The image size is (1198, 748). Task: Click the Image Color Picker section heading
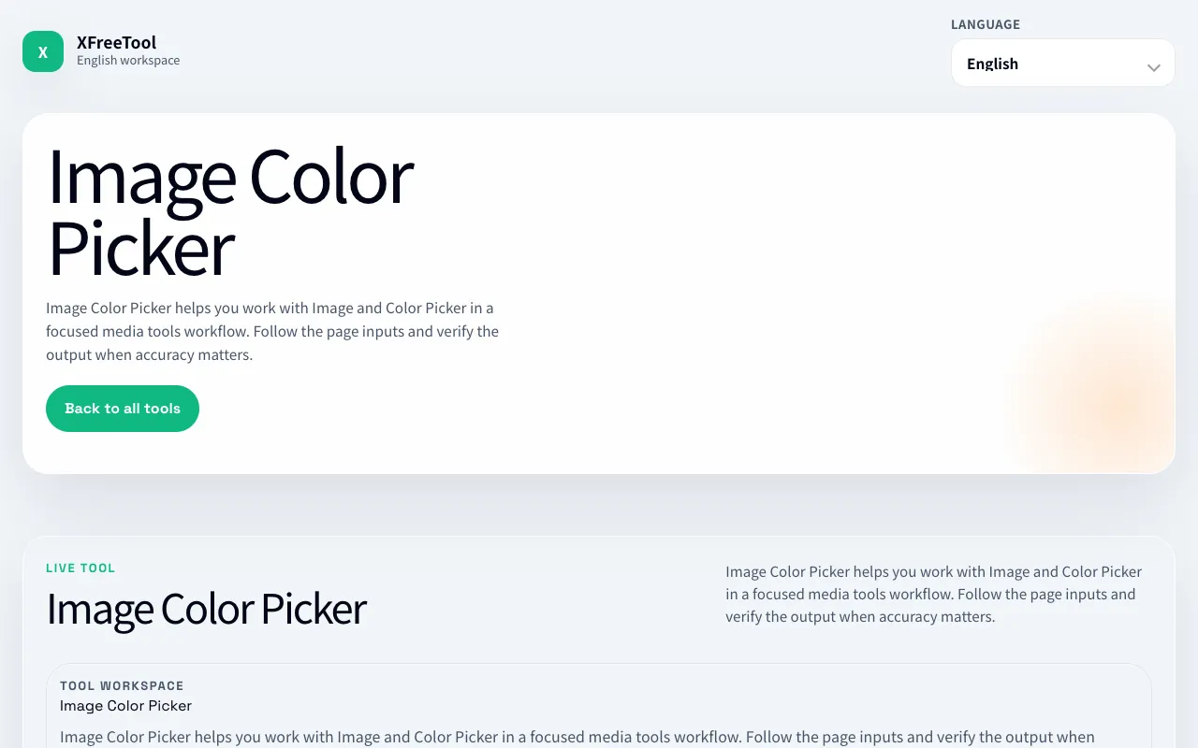(x=206, y=609)
